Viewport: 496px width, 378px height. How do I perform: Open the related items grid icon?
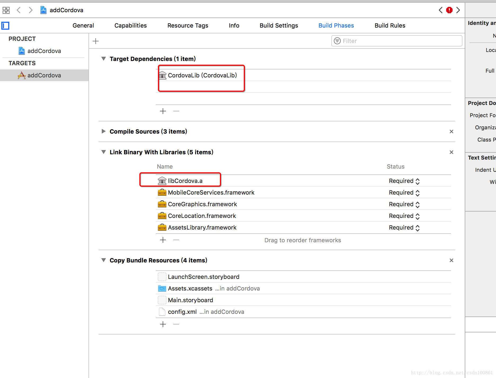[6, 10]
